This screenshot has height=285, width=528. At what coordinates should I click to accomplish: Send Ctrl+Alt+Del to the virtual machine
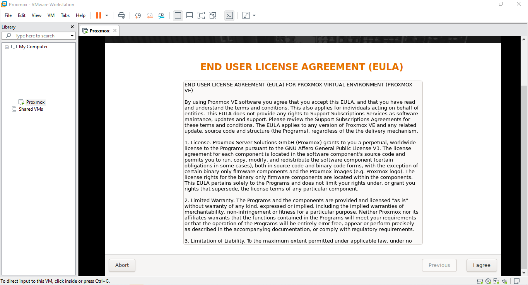point(121,15)
